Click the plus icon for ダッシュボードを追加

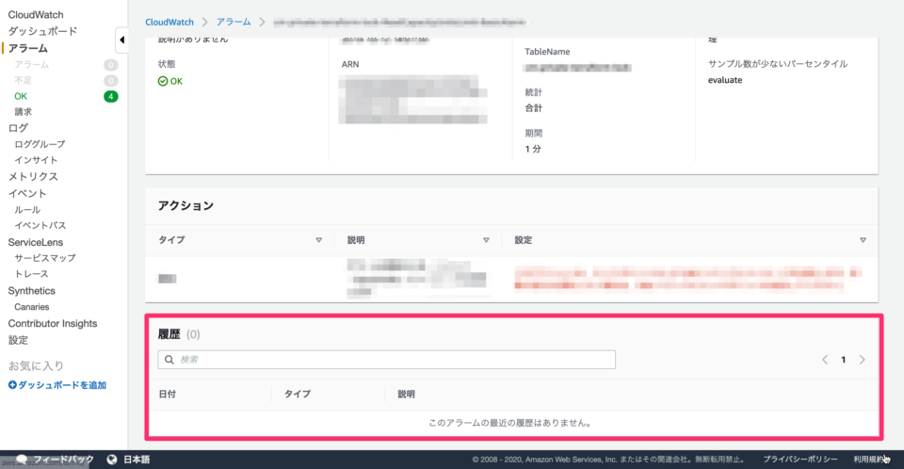coord(12,385)
